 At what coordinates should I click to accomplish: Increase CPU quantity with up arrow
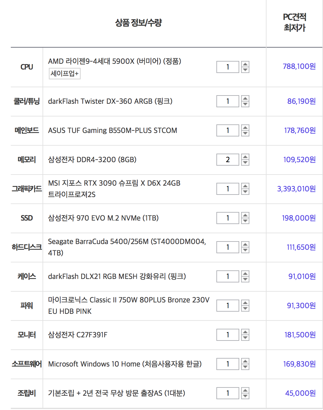tap(245, 64)
